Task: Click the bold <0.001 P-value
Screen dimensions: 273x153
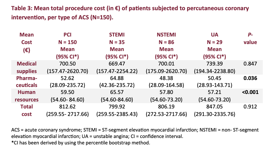Action: click(x=250, y=92)
